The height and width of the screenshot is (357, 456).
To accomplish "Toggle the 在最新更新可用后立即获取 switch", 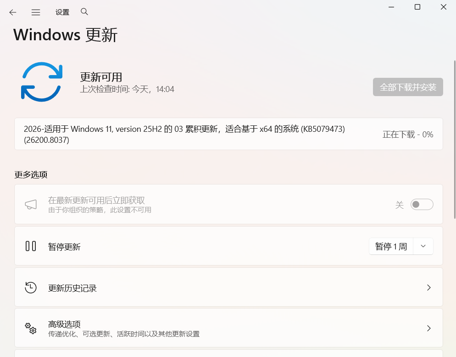I will [x=422, y=205].
